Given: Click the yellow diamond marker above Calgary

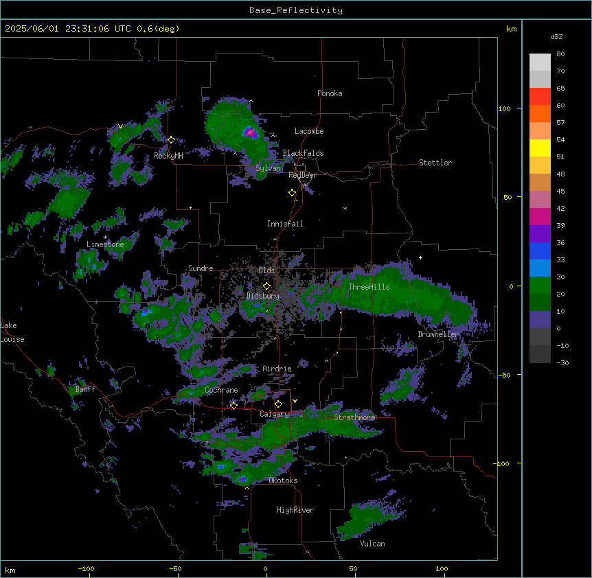Looking at the screenshot, I should pos(278,404).
